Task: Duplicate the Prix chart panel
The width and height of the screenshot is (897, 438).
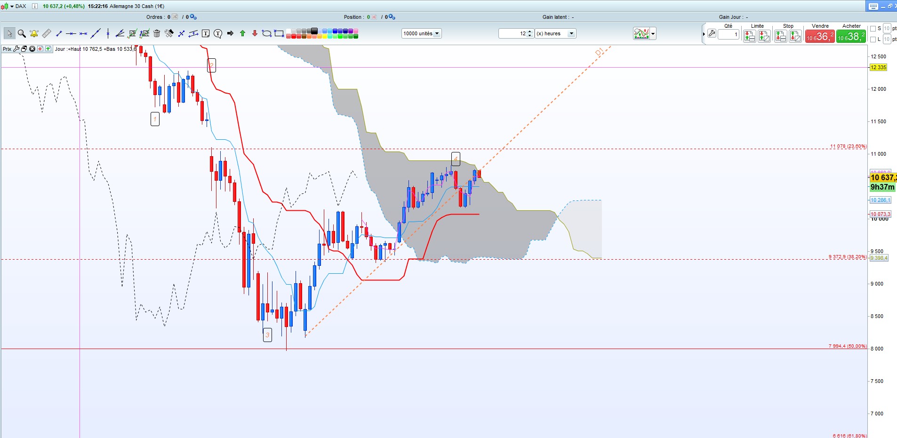Action: coord(24,49)
